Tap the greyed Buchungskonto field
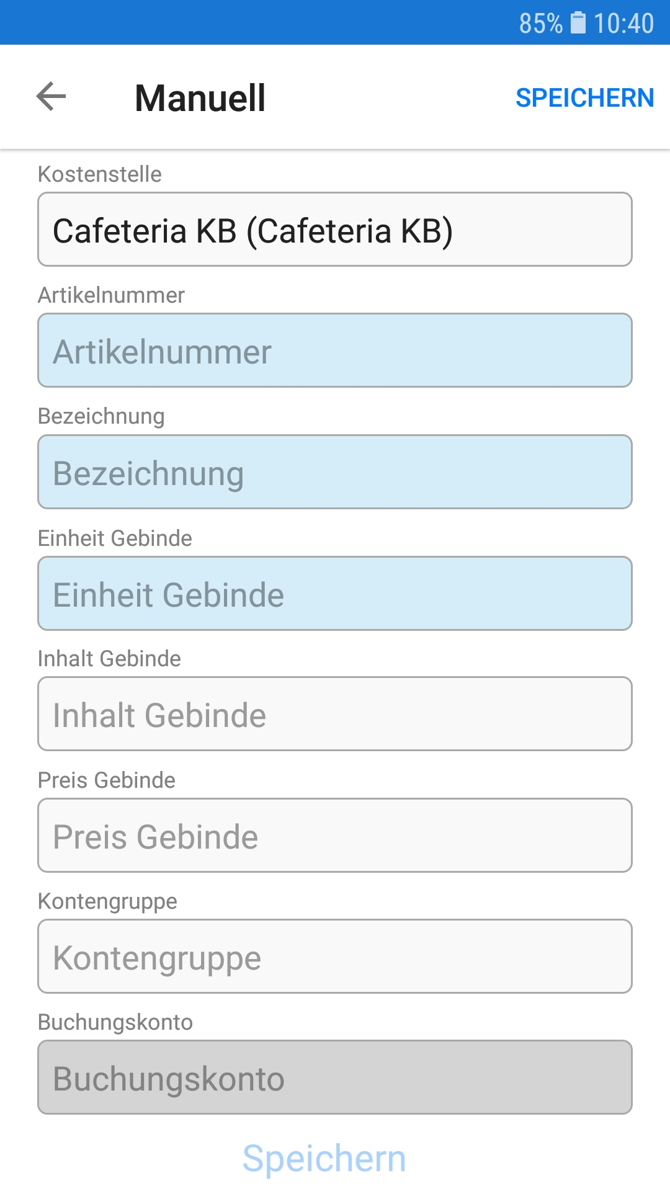The width and height of the screenshot is (670, 1191). [335, 1077]
